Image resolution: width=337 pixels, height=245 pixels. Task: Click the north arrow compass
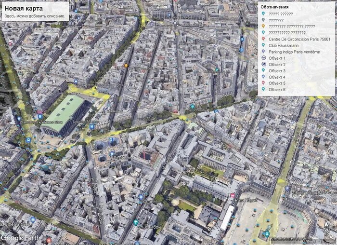click(x=327, y=228)
